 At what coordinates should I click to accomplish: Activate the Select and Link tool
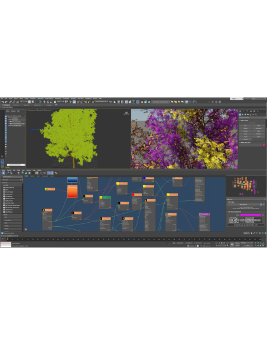[x=10, y=102]
